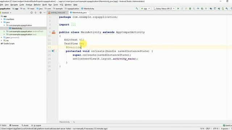
Task: Click the Profile app gauge icon
Action: coord(198,9)
